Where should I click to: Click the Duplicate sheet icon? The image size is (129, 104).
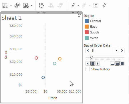(17, 5)
